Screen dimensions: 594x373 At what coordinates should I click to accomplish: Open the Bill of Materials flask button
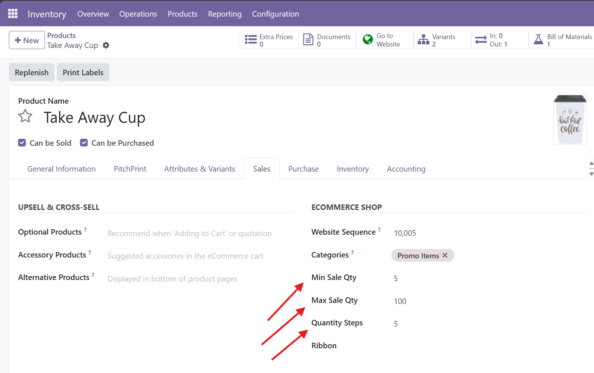(x=562, y=40)
